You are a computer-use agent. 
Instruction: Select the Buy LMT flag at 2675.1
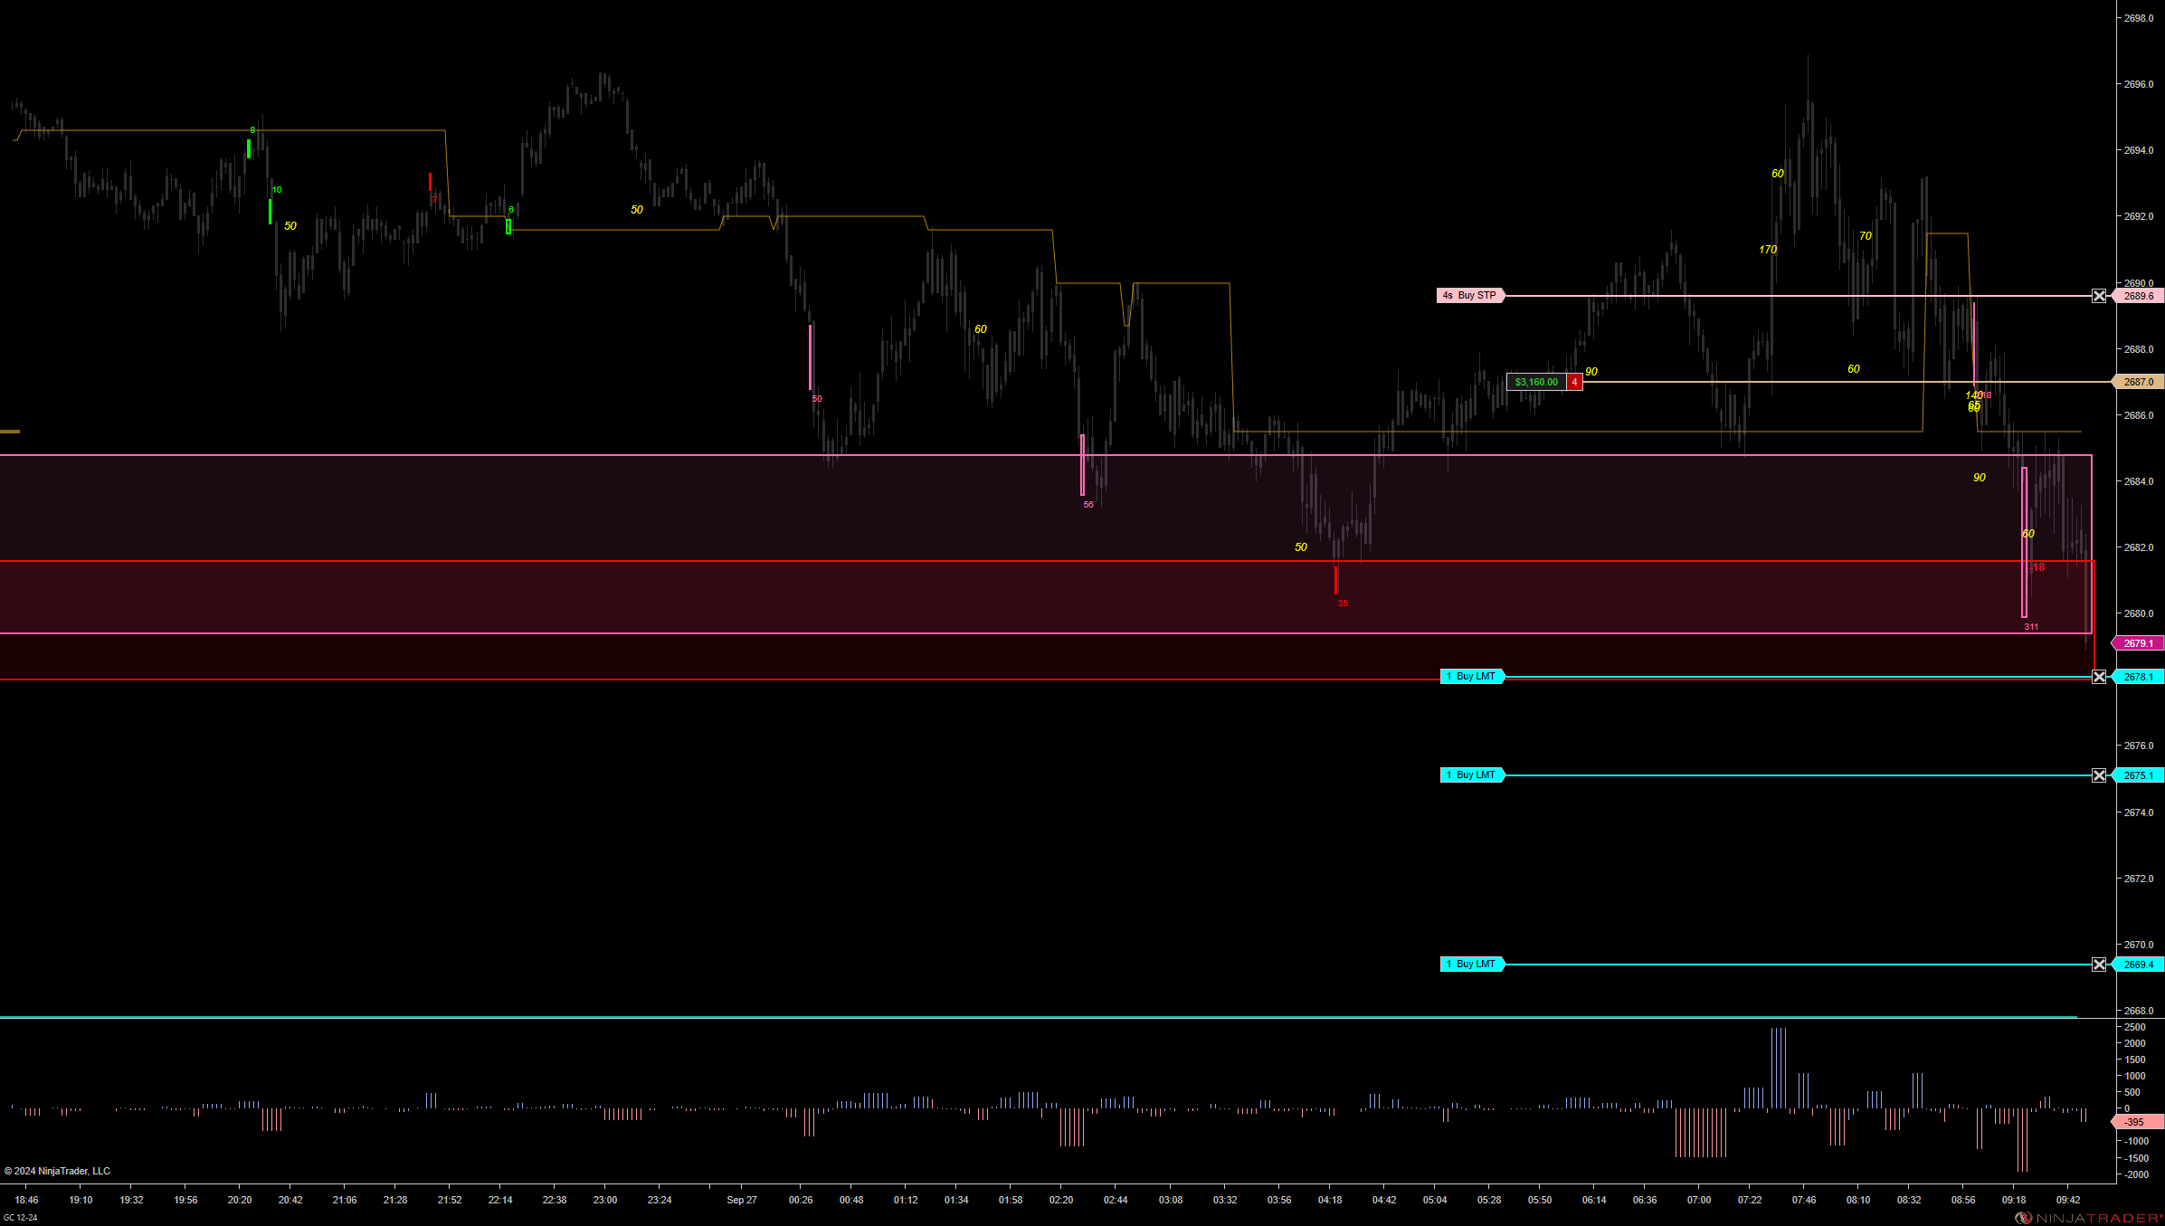[1471, 775]
